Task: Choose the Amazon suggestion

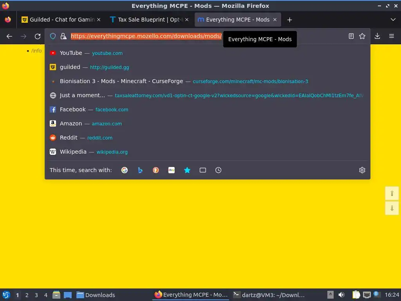Action: [x=208, y=123]
